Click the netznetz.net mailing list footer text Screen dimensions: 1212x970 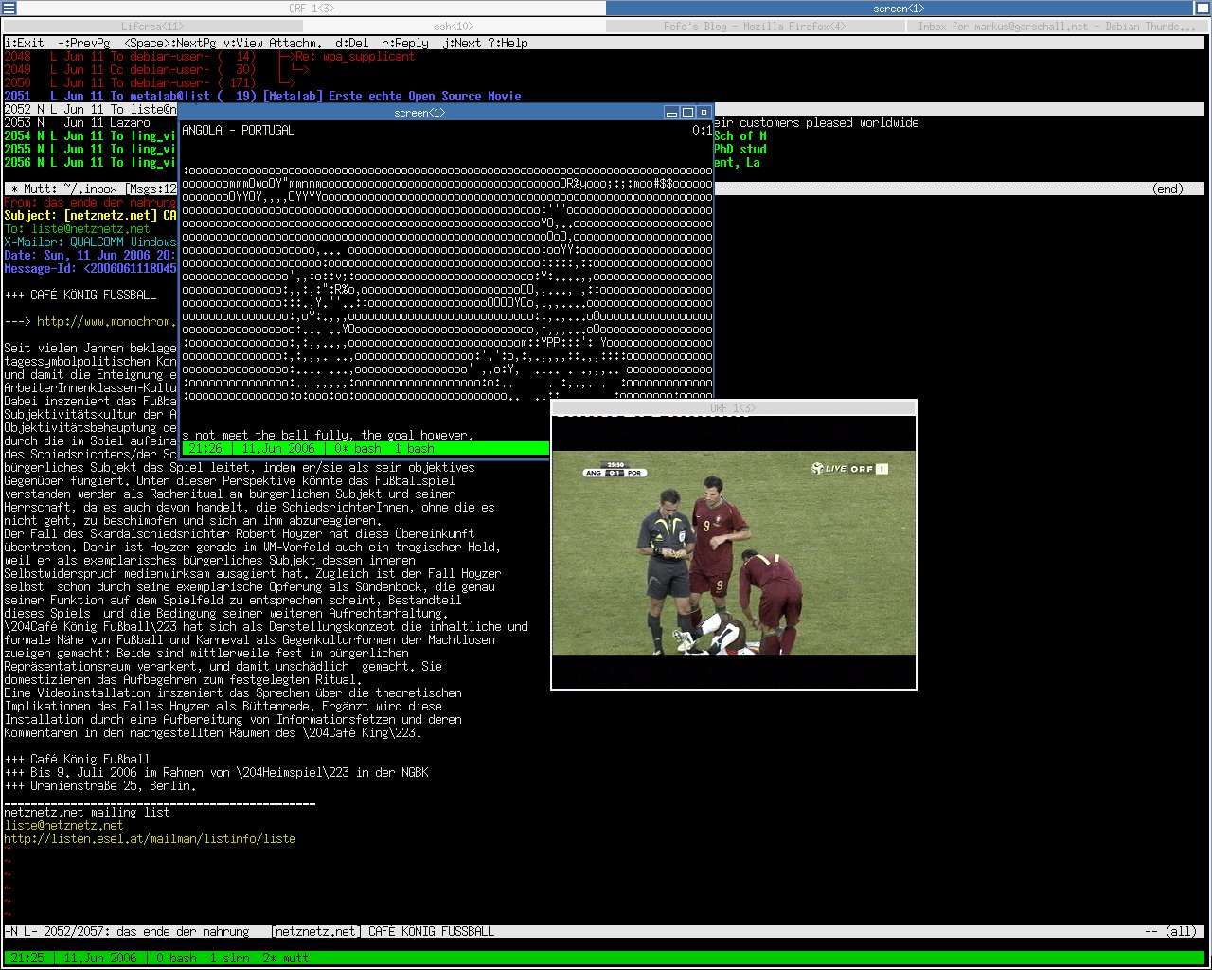pos(87,812)
